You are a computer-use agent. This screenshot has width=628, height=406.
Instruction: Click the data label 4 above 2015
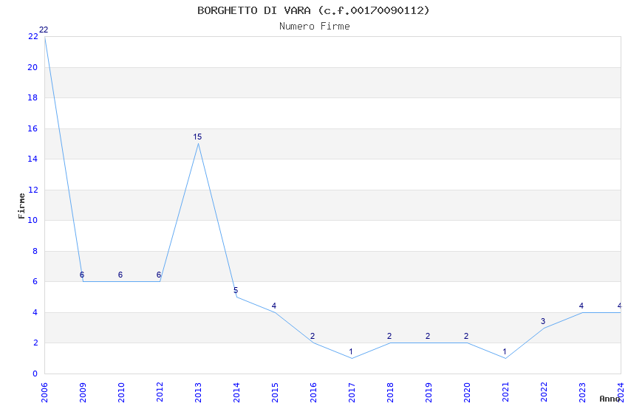tap(274, 306)
